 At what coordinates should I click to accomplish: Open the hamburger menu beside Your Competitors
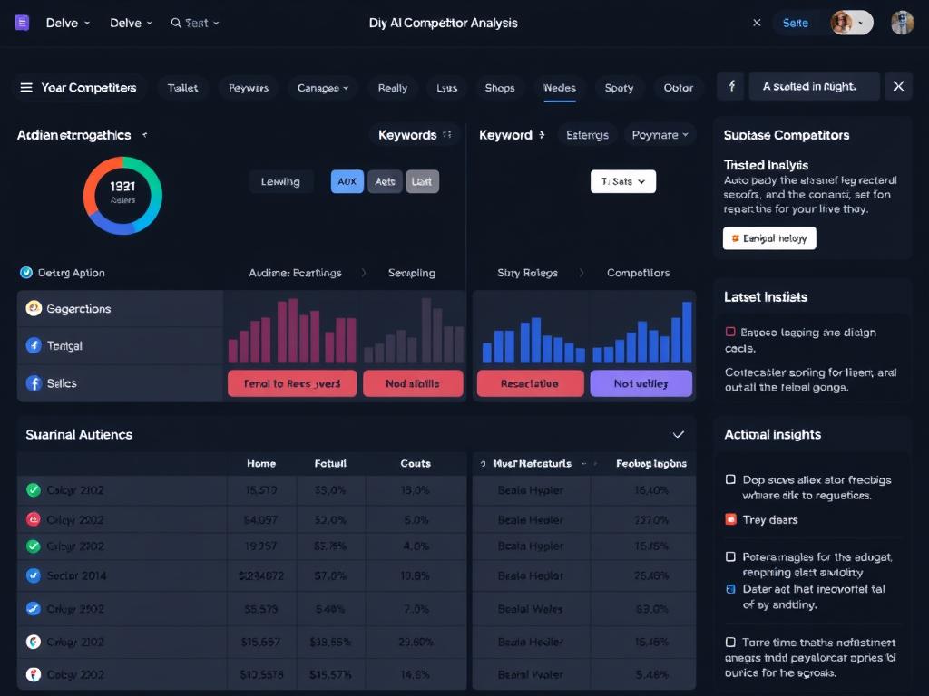(25, 88)
